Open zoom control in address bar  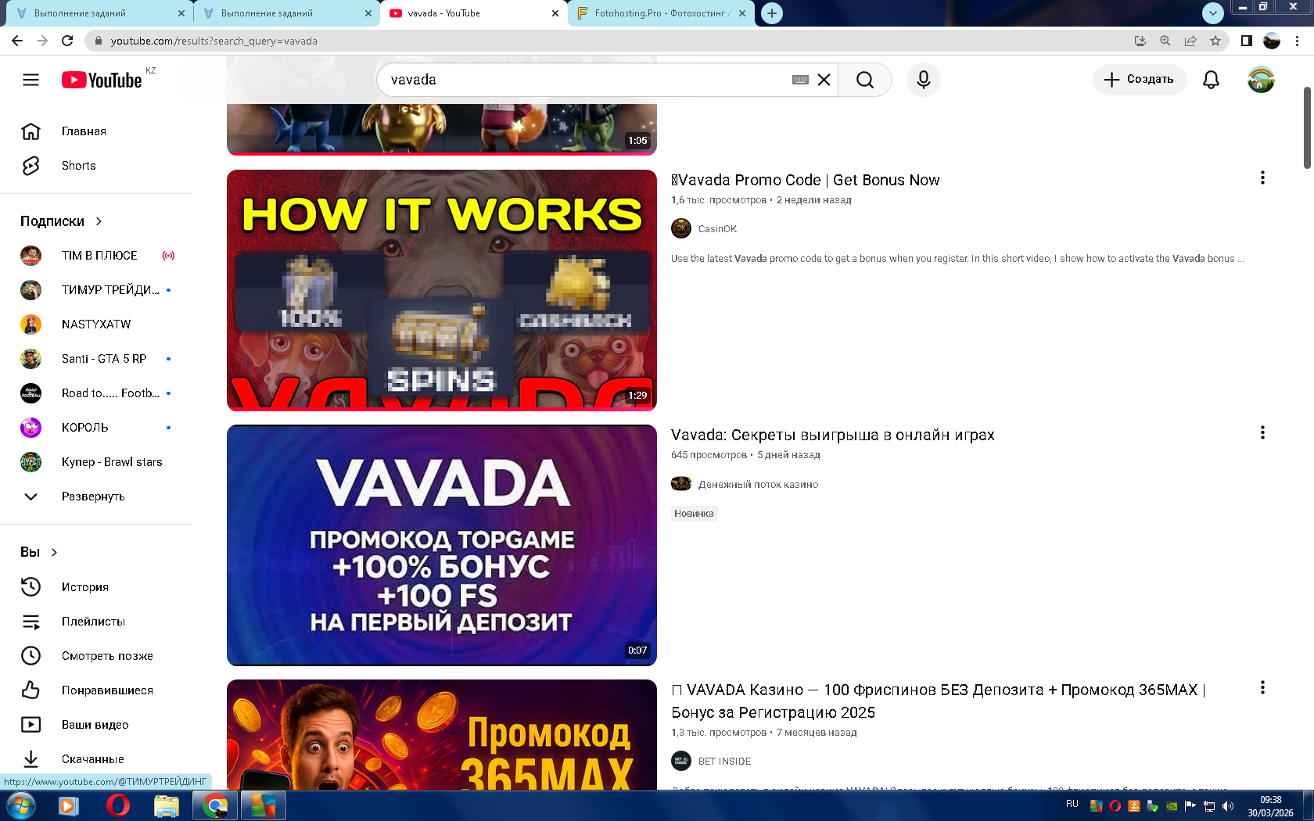(1165, 41)
